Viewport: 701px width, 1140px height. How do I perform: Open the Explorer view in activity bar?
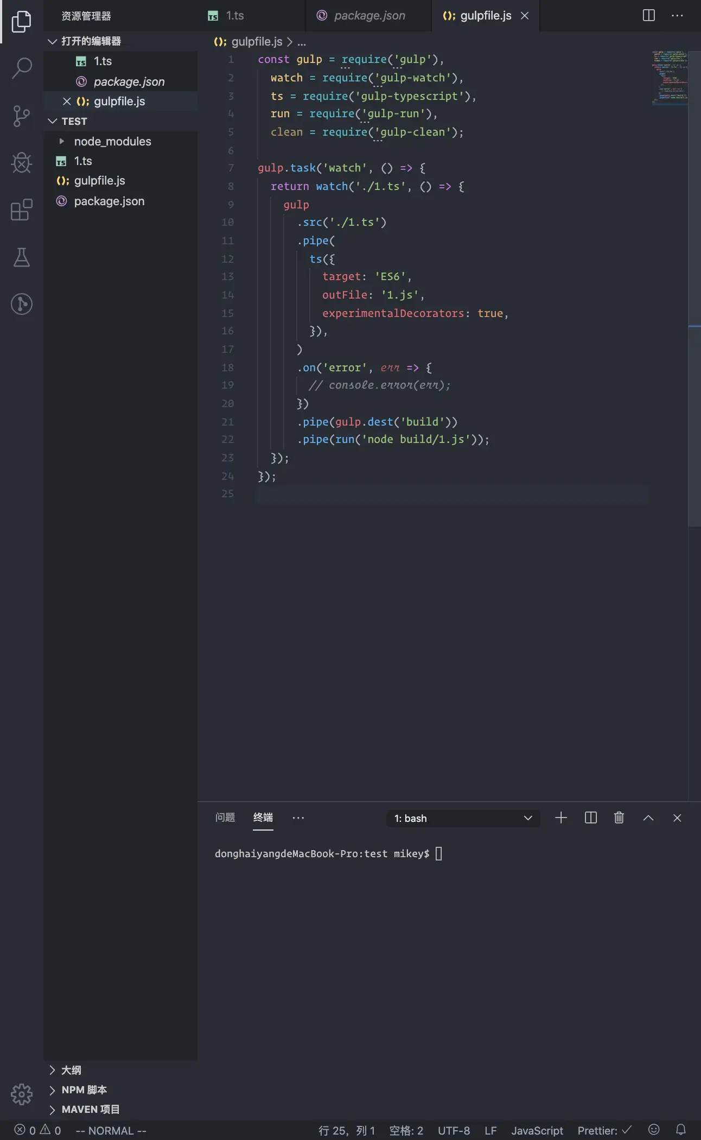(x=22, y=22)
